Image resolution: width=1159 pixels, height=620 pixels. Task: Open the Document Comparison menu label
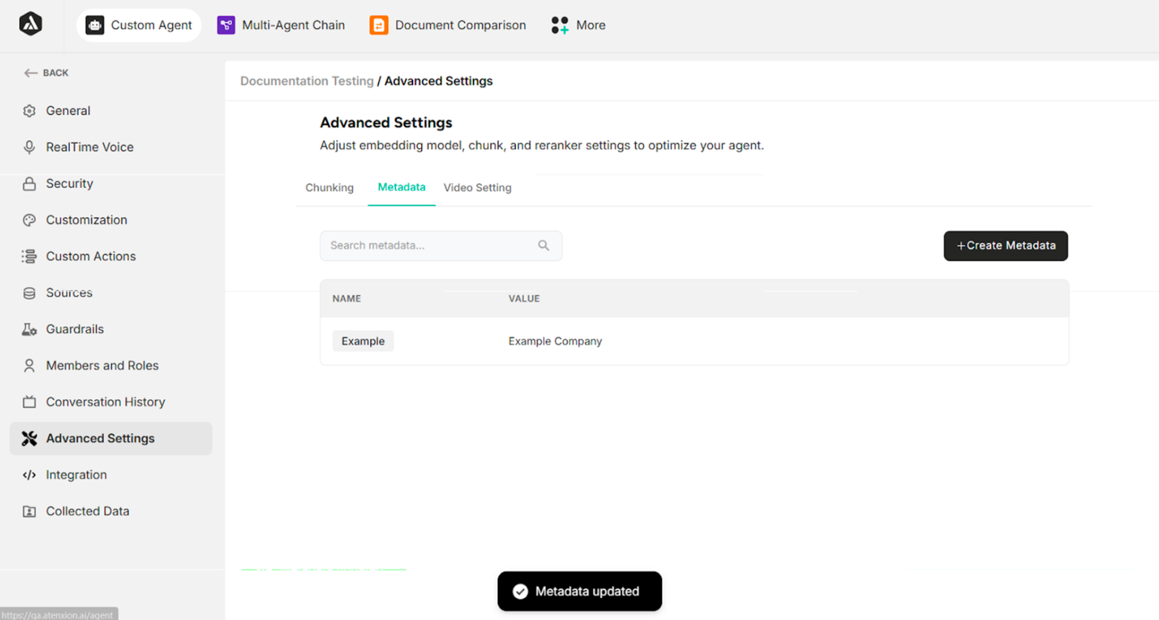[461, 25]
